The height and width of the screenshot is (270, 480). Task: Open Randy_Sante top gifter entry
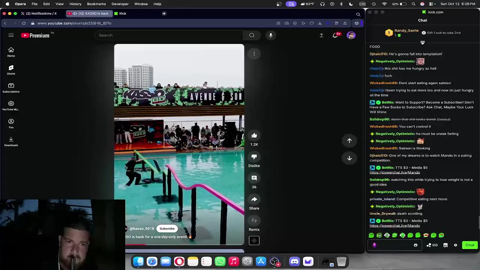click(x=402, y=33)
